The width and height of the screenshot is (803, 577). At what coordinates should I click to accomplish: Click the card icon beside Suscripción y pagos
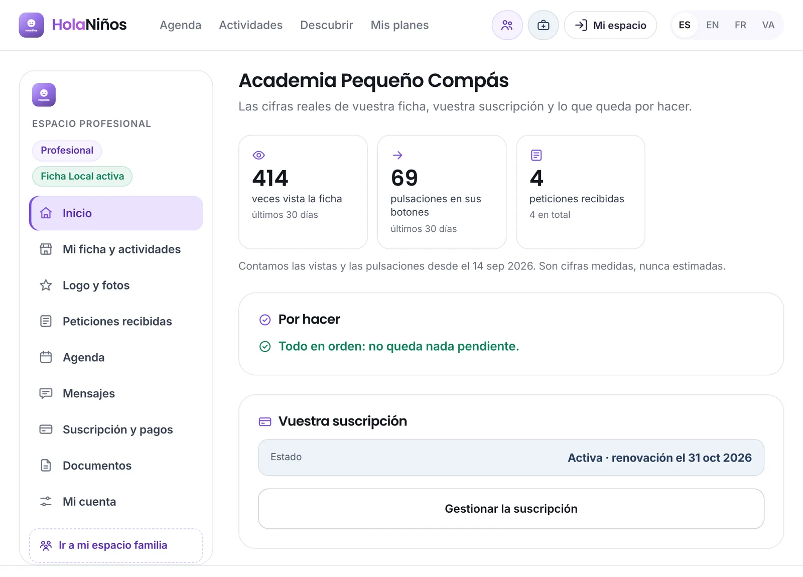[x=46, y=429]
